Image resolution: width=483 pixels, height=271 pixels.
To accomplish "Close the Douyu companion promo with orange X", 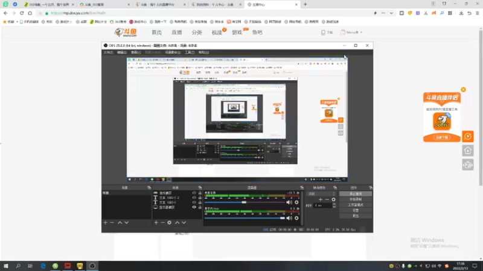I will (463, 89).
